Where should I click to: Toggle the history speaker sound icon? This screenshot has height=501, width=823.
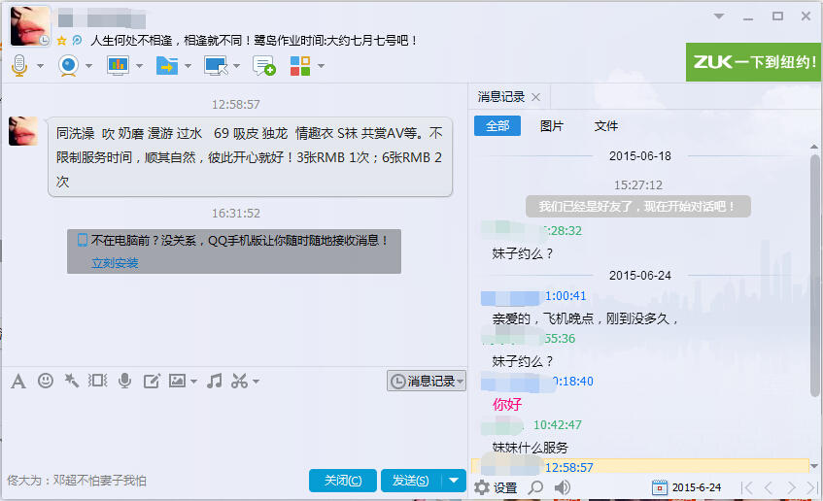pyautogui.click(x=563, y=487)
